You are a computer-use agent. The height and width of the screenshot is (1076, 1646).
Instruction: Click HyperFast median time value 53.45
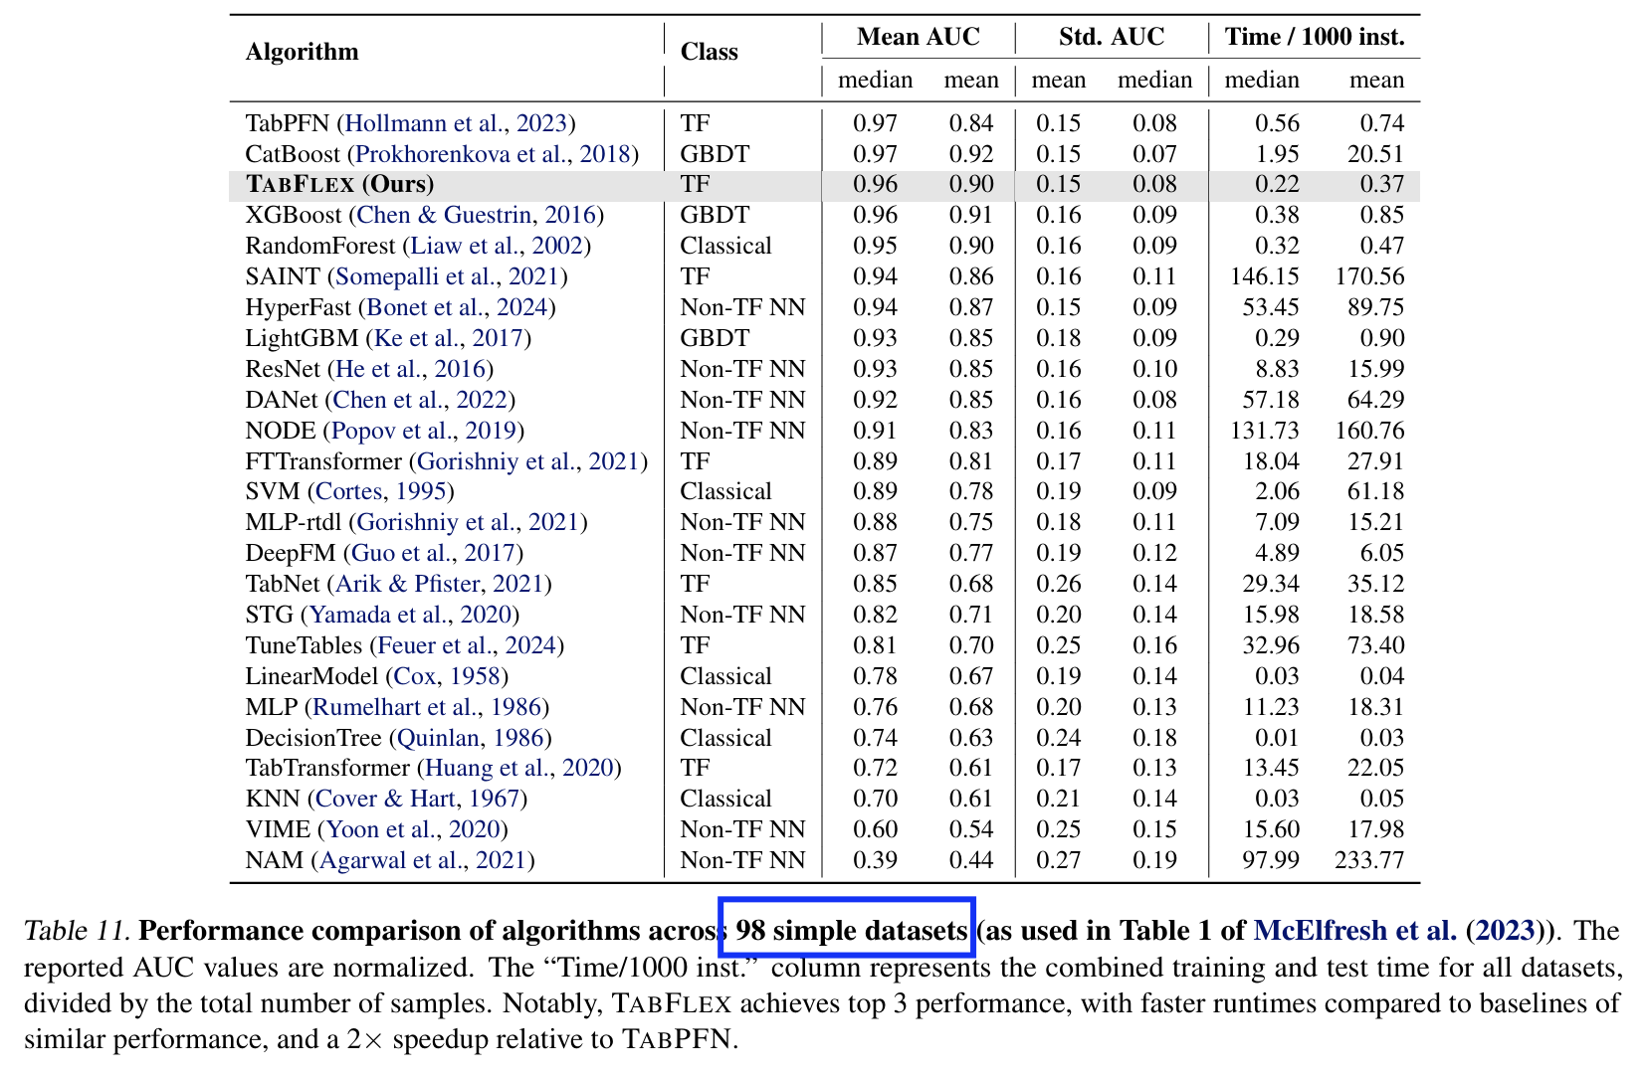pos(1271,307)
